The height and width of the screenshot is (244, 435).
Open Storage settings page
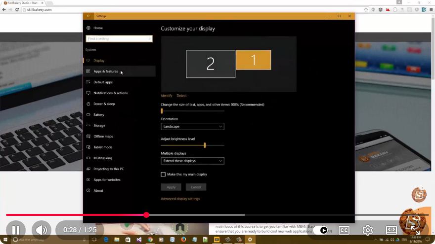(119, 125)
